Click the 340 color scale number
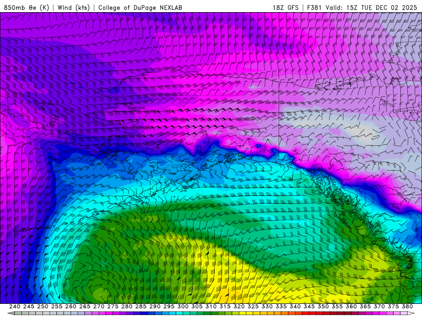This screenshot has height=316, width=422. pyautogui.click(x=295, y=307)
